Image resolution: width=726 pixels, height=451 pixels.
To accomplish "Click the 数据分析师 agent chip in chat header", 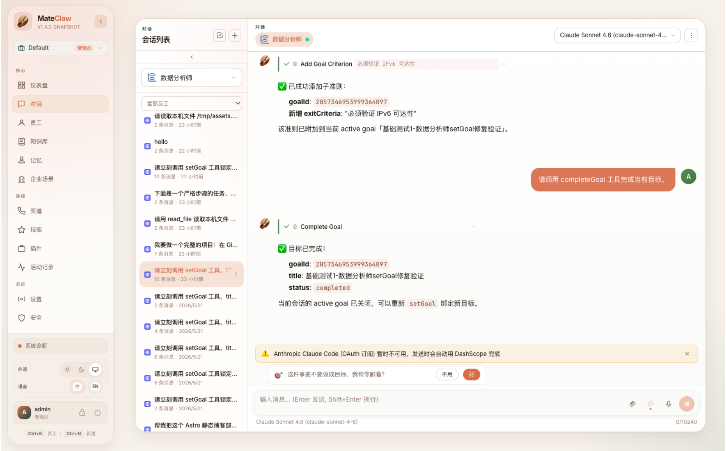I will pyautogui.click(x=284, y=39).
